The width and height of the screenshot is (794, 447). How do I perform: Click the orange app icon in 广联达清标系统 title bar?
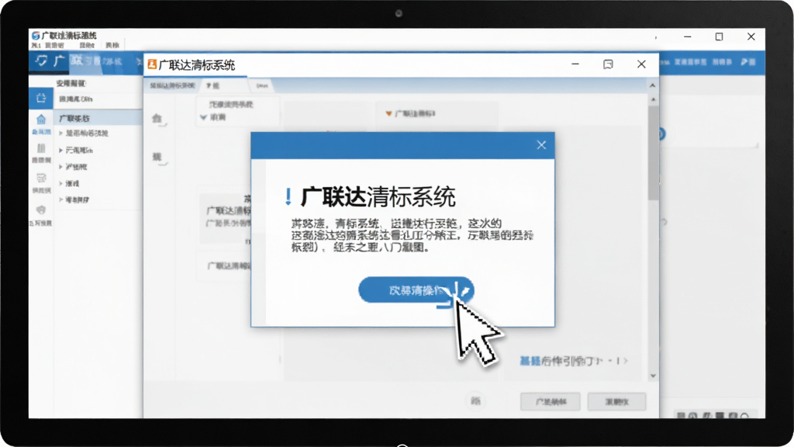[x=152, y=64]
